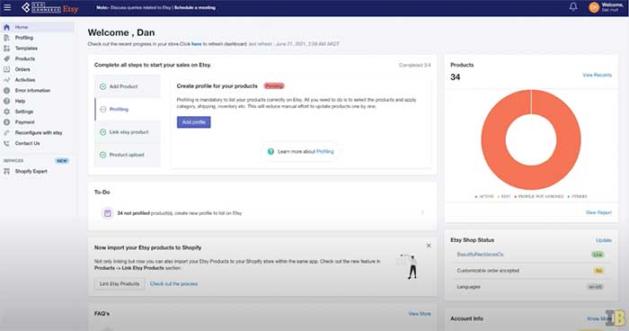Click the Error information sidebar icon
Screen dimensions: 629x331
pos(6,90)
